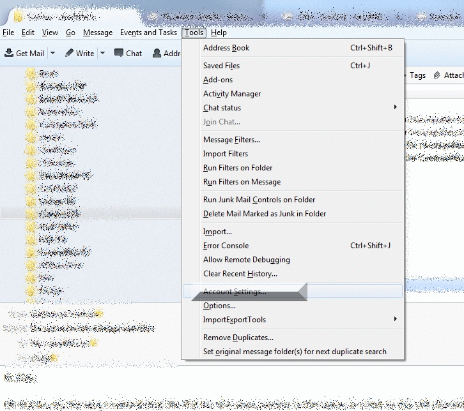
Task: Select Run Junk Mail Controls on Folder
Action: pyautogui.click(x=293, y=200)
